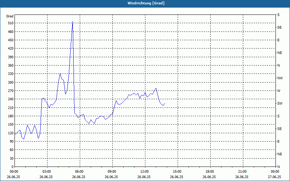Click the 360 y-axis tick label
The width and height of the screenshot is (290, 181).
(x=11, y=66)
